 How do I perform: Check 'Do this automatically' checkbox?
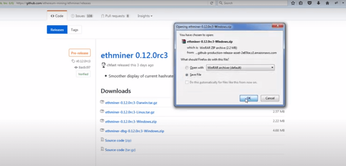pos(187,82)
